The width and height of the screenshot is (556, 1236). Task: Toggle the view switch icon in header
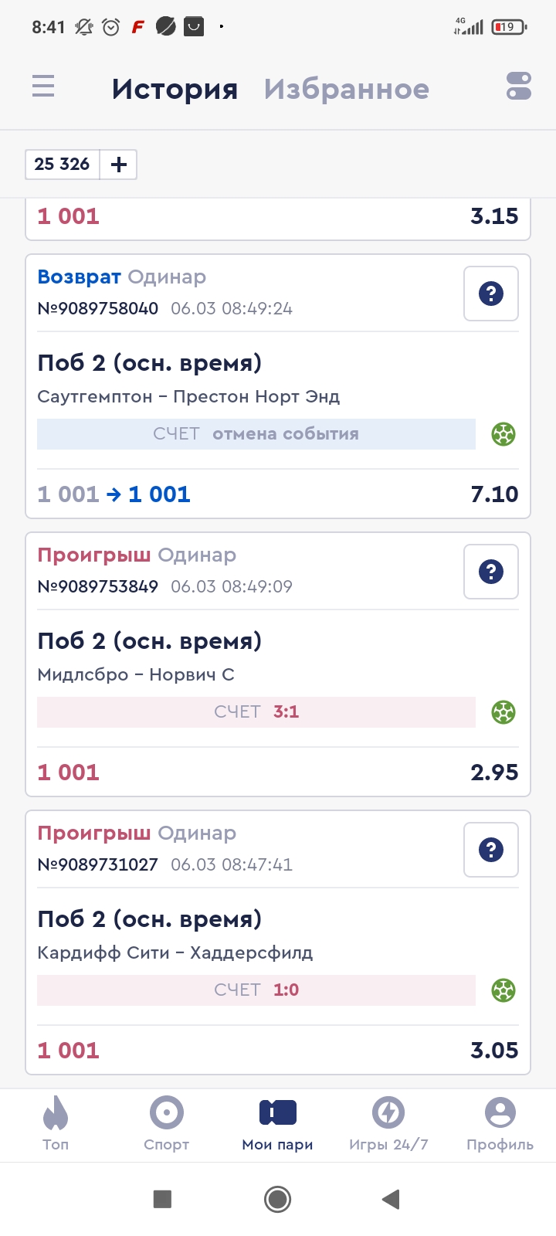click(x=519, y=87)
